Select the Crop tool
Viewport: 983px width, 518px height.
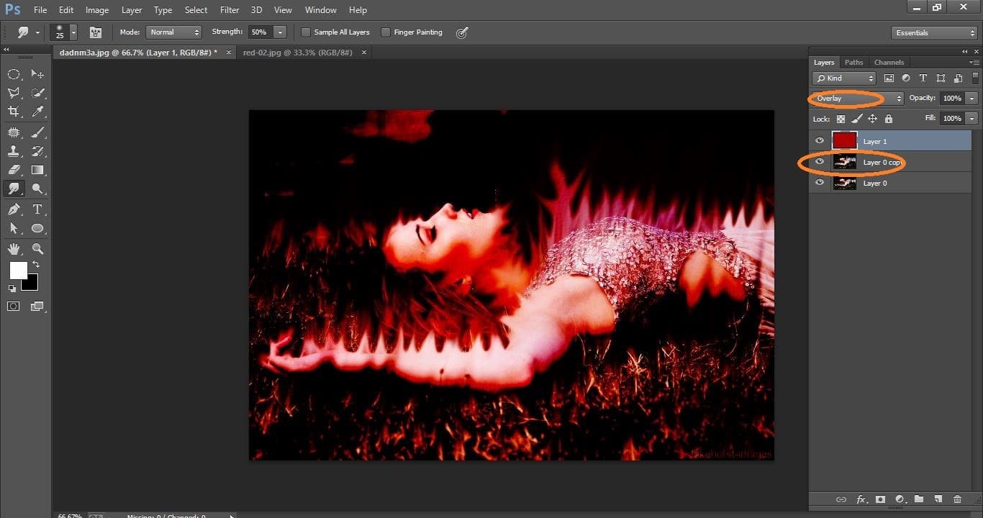[14, 112]
